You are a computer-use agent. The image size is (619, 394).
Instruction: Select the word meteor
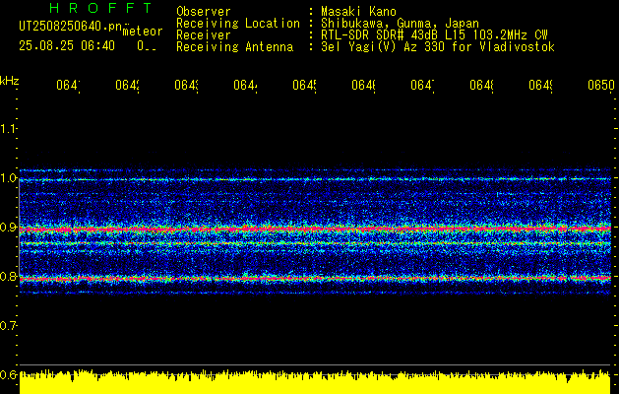143,32
